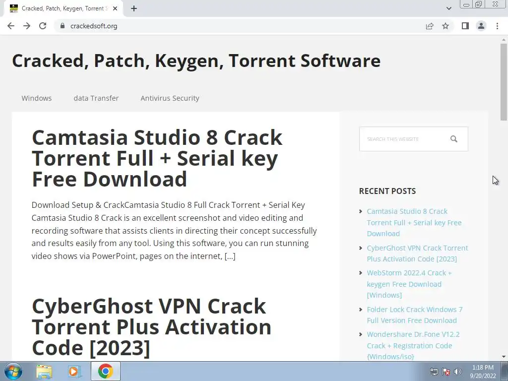The height and width of the screenshot is (381, 508).
Task: Open the CyberGhost VPN Crack article heading
Action: click(x=151, y=326)
